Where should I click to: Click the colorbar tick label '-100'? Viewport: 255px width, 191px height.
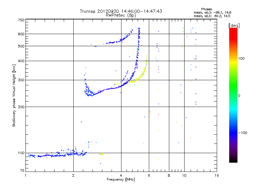tap(243, 133)
